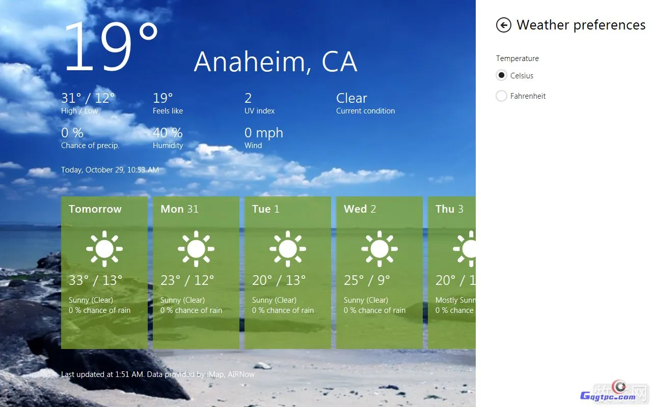Screen dimensions: 652x407
Task: Click the sun icon on Tue 1 tile
Action: pyautogui.click(x=288, y=249)
